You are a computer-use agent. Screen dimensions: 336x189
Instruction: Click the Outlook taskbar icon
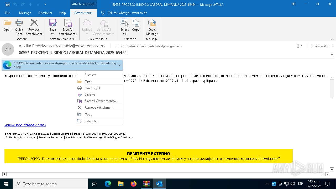click(159, 184)
